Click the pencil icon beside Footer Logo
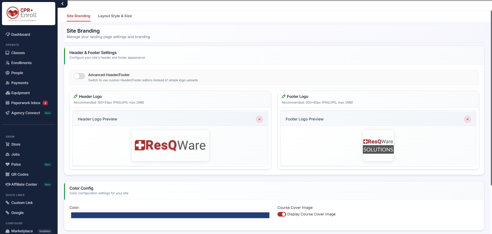 point(284,96)
